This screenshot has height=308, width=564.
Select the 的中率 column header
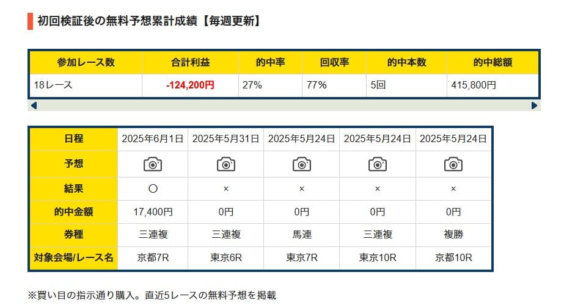(x=271, y=62)
